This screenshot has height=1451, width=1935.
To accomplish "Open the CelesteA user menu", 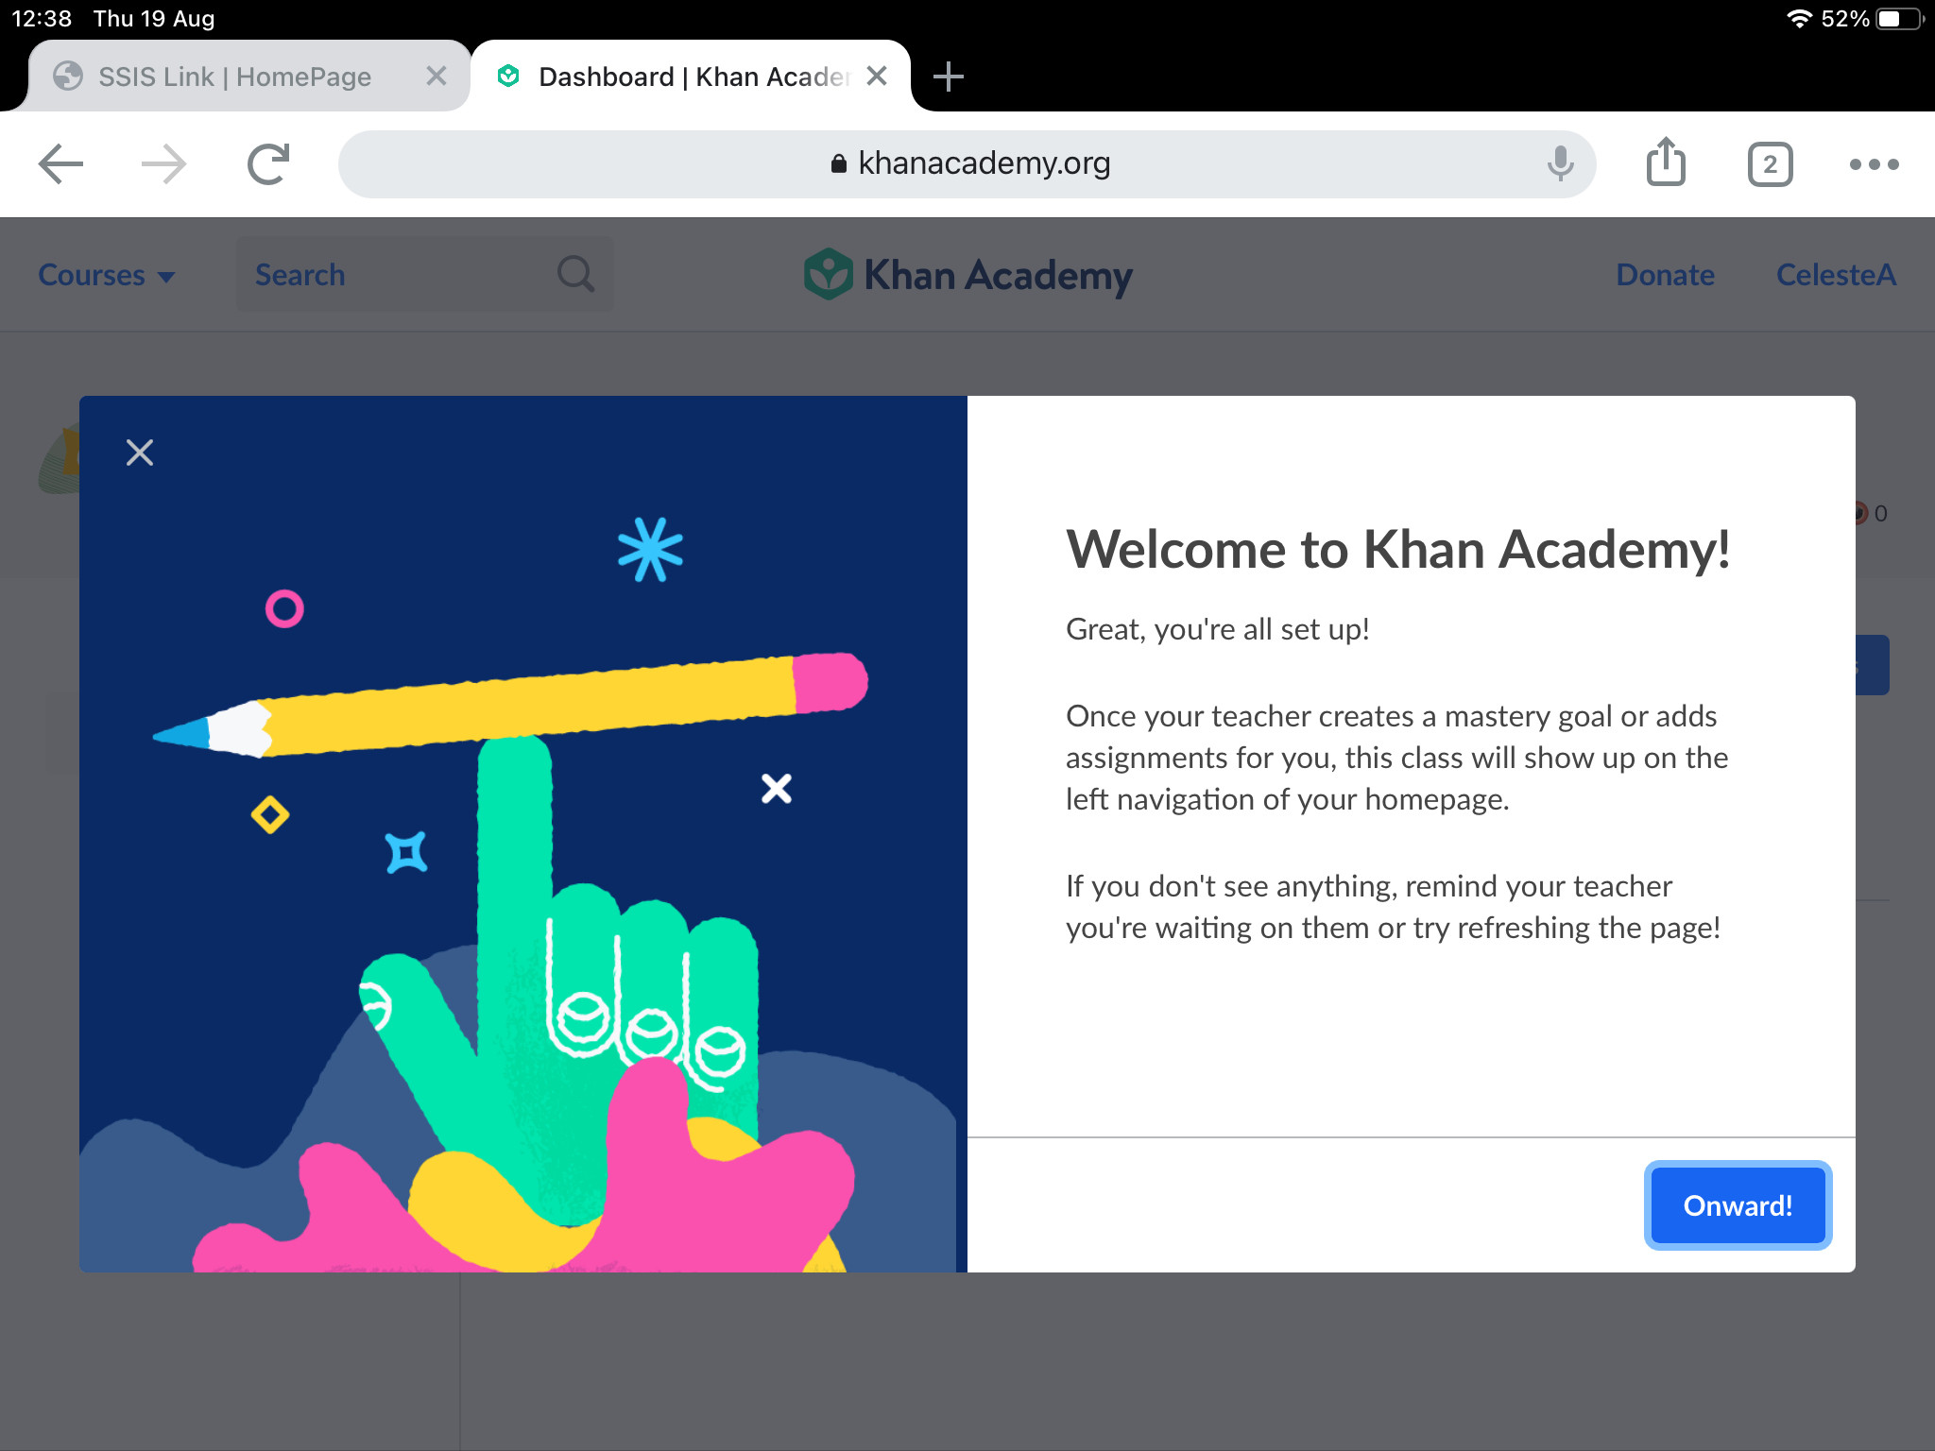I will [x=1835, y=275].
